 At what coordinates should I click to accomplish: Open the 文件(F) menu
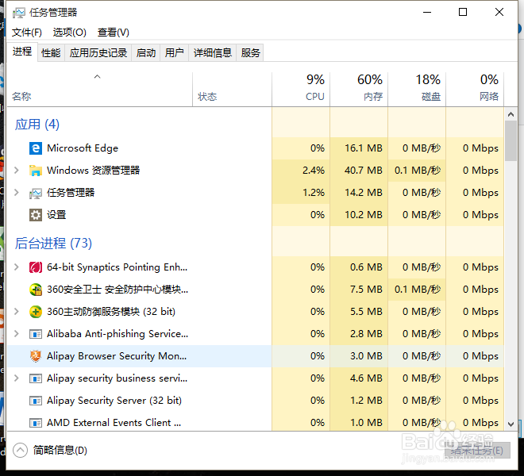tap(27, 33)
